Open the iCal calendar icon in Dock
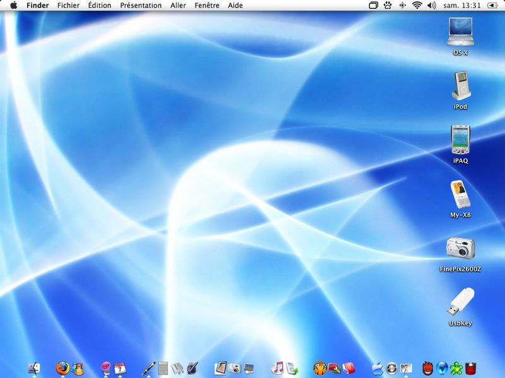This screenshot has width=505, height=378. pos(120,369)
